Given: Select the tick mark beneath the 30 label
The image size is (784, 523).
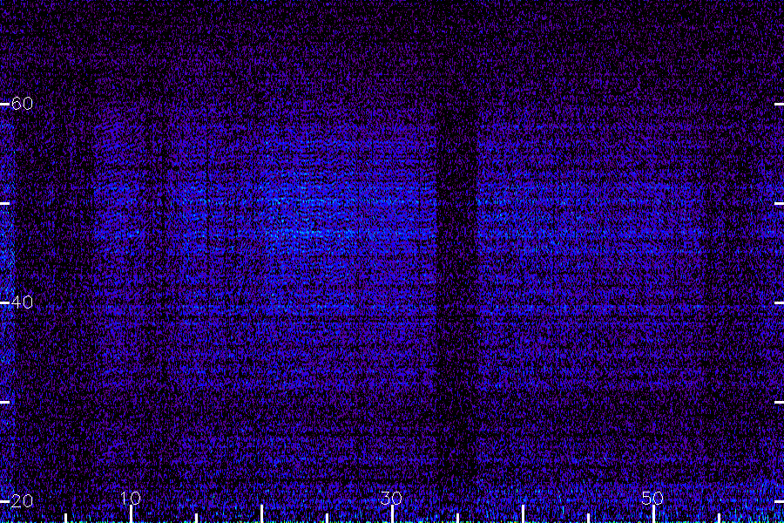Looking at the screenshot, I should 393,514.
